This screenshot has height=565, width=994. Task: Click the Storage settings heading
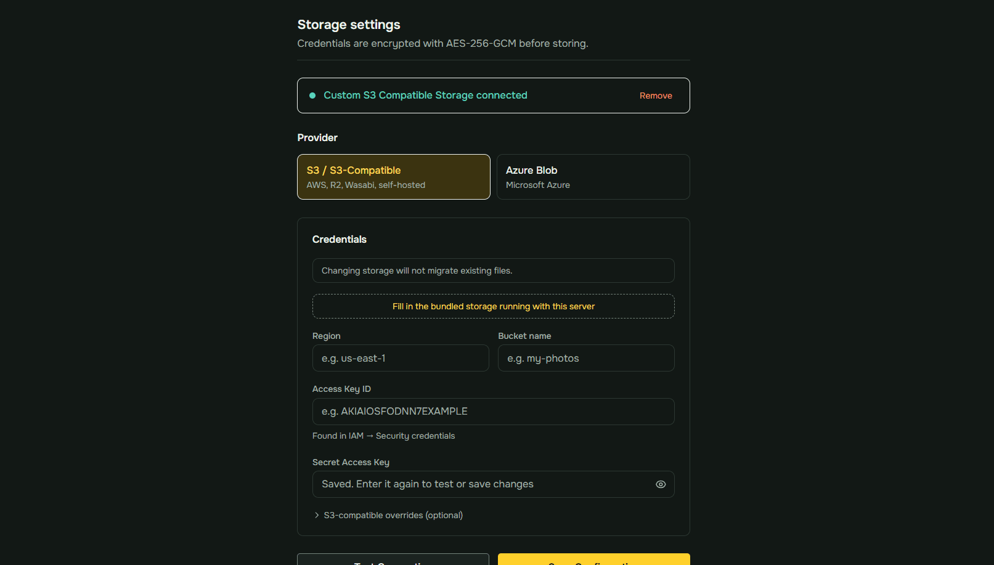(x=349, y=25)
